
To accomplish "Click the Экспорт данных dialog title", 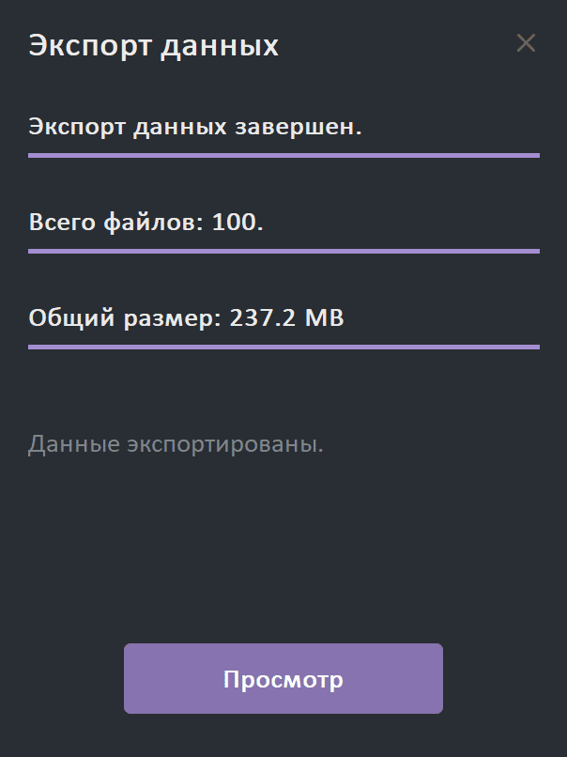I will click(x=153, y=45).
